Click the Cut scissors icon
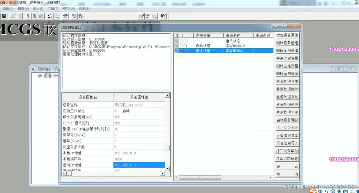This screenshot has width=359, height=193. click(28, 16)
